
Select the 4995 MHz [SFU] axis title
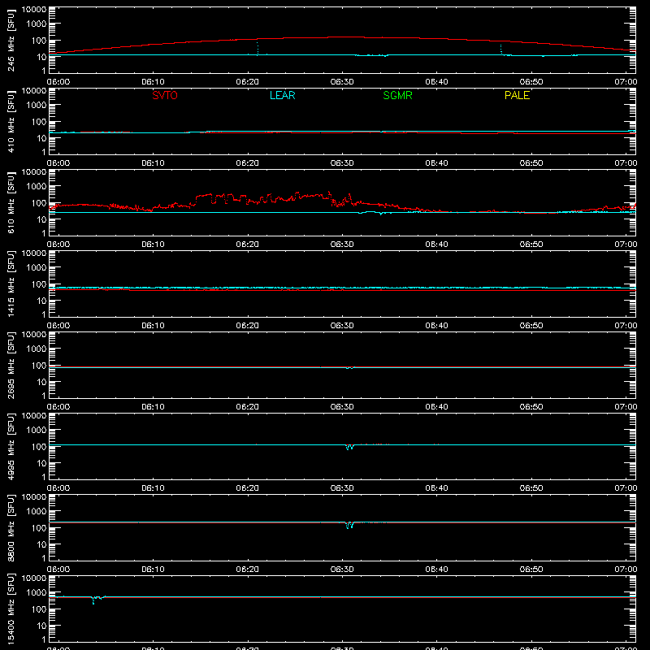coord(11,446)
